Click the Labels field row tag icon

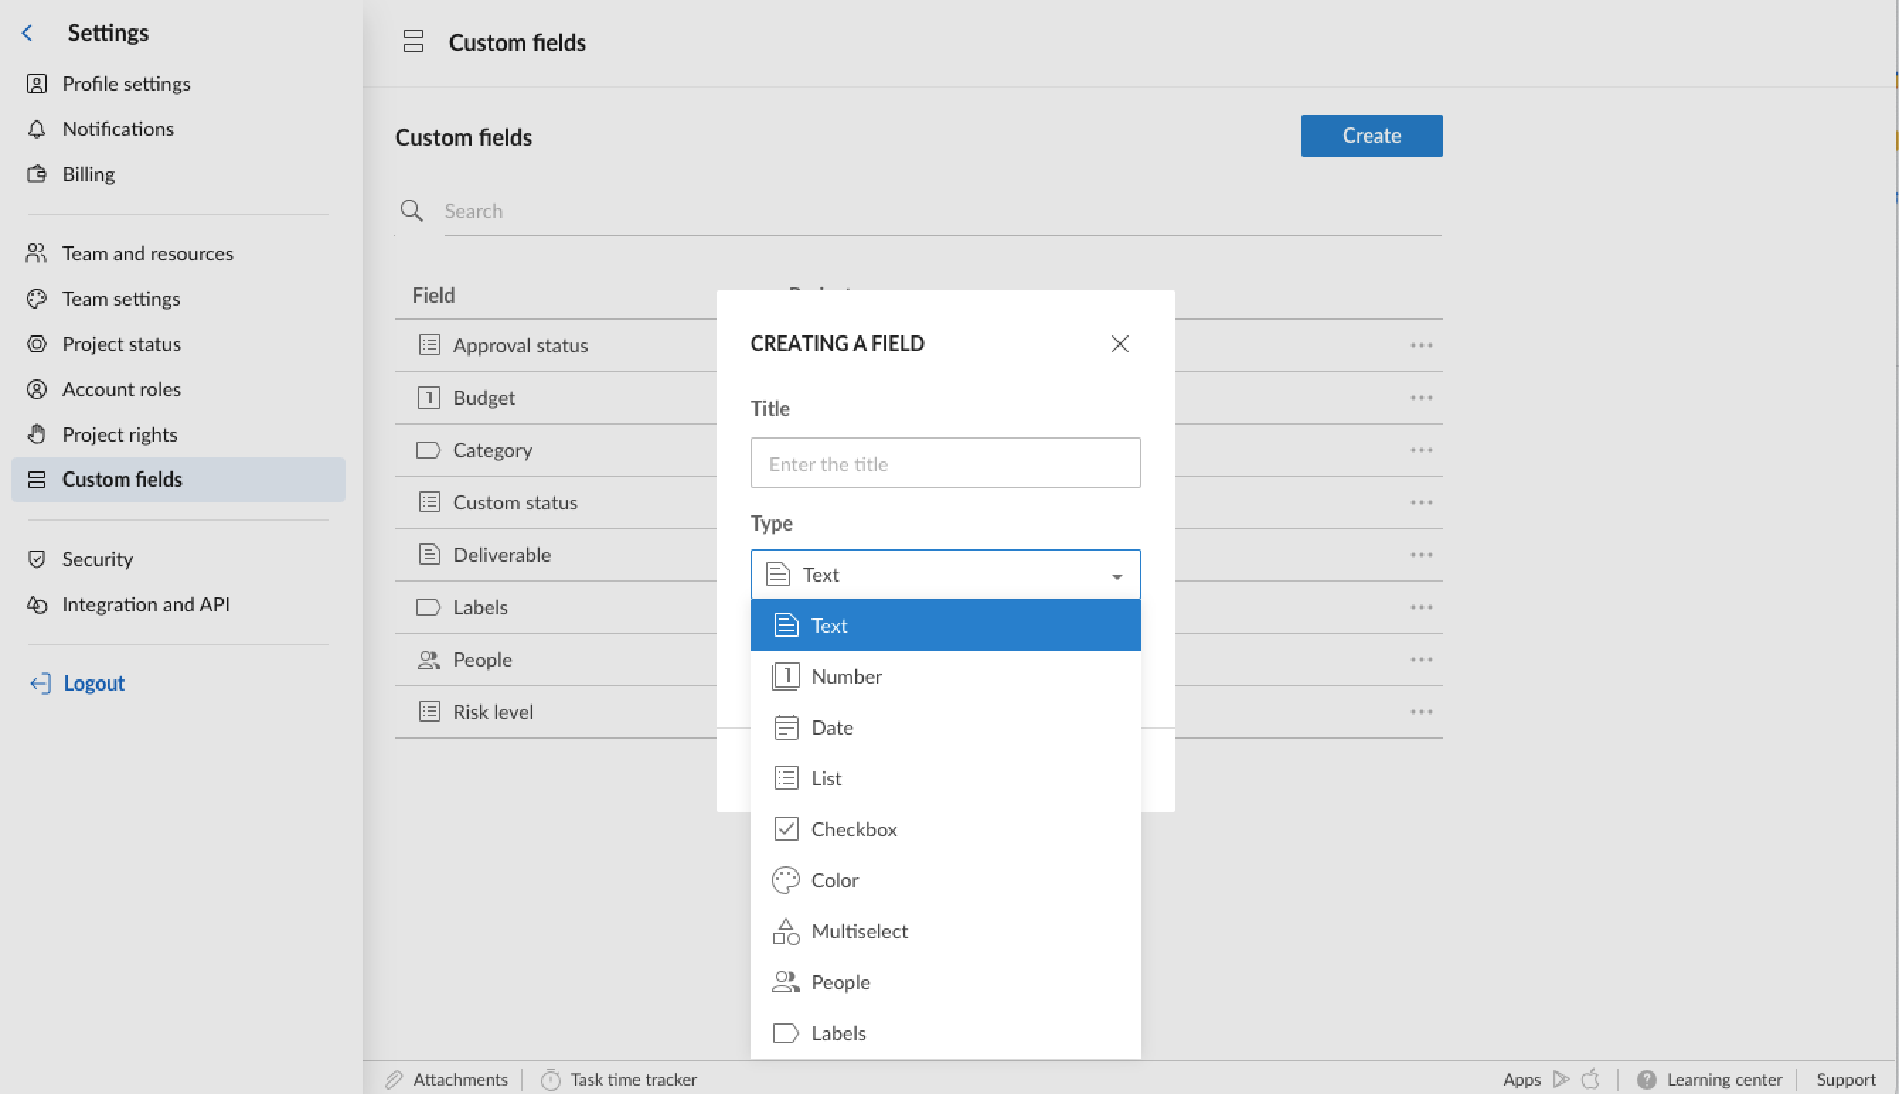coord(428,607)
